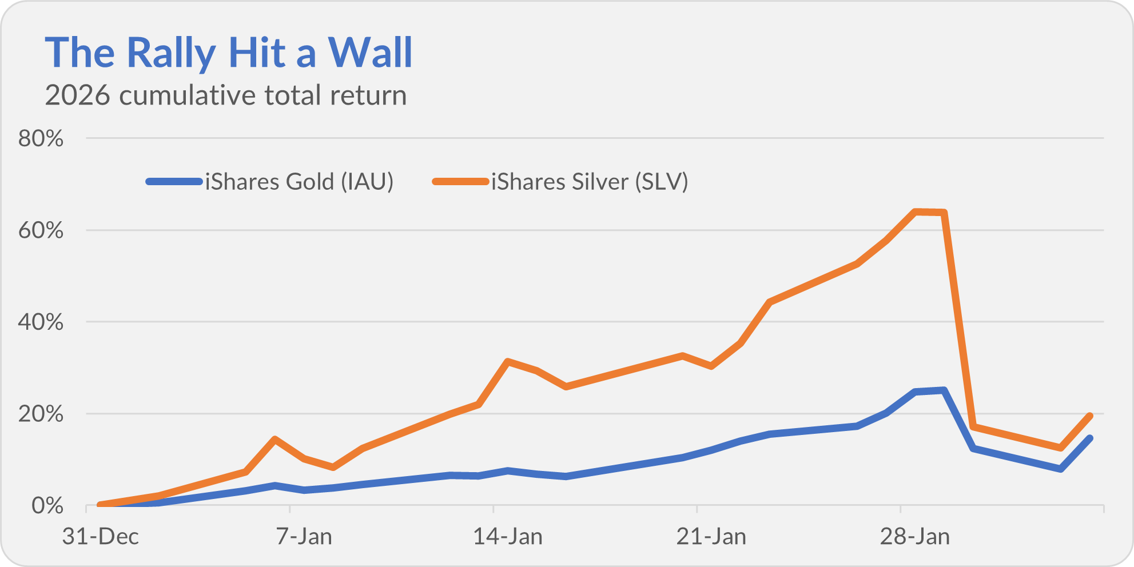Click the 20% y-axis label

(x=41, y=414)
